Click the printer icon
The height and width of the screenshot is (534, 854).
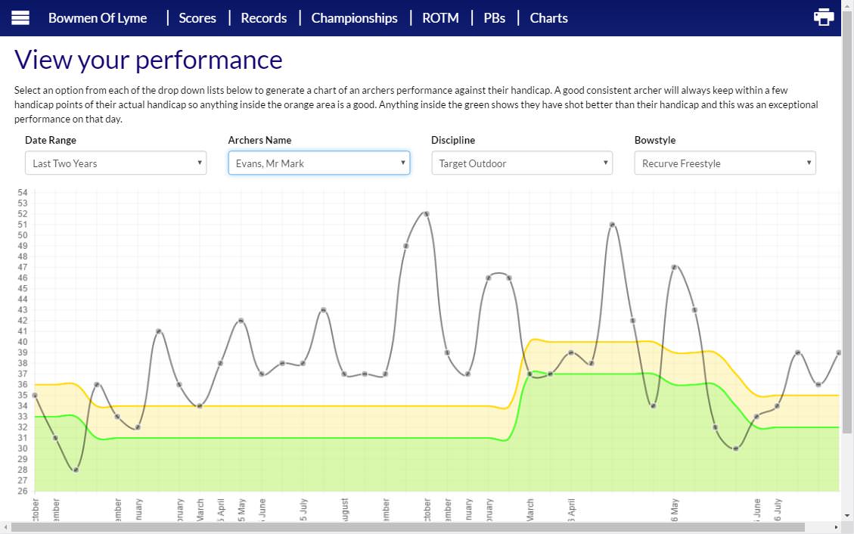click(824, 17)
